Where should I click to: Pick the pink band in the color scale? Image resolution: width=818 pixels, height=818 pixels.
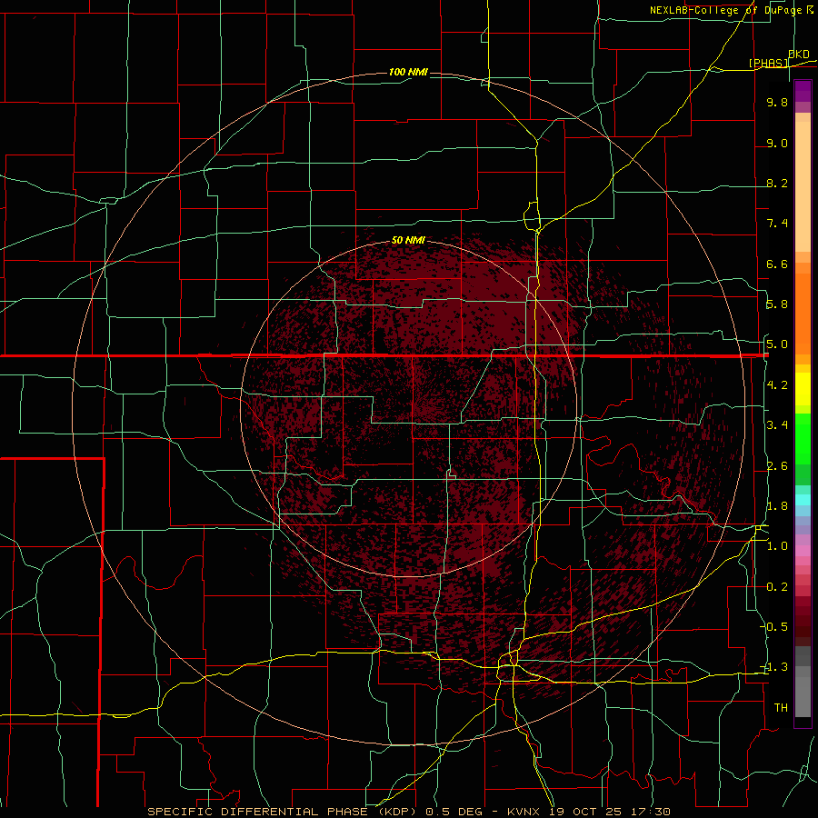(x=803, y=551)
